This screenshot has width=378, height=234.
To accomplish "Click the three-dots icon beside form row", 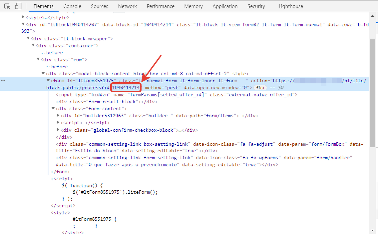I will pyautogui.click(x=3, y=81).
